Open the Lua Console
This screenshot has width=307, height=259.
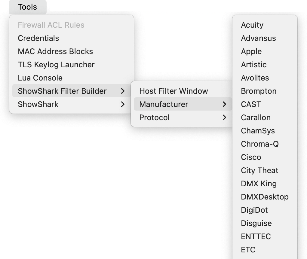tap(40, 78)
